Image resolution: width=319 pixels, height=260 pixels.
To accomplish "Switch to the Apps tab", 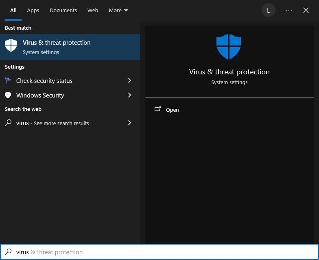I will (33, 11).
